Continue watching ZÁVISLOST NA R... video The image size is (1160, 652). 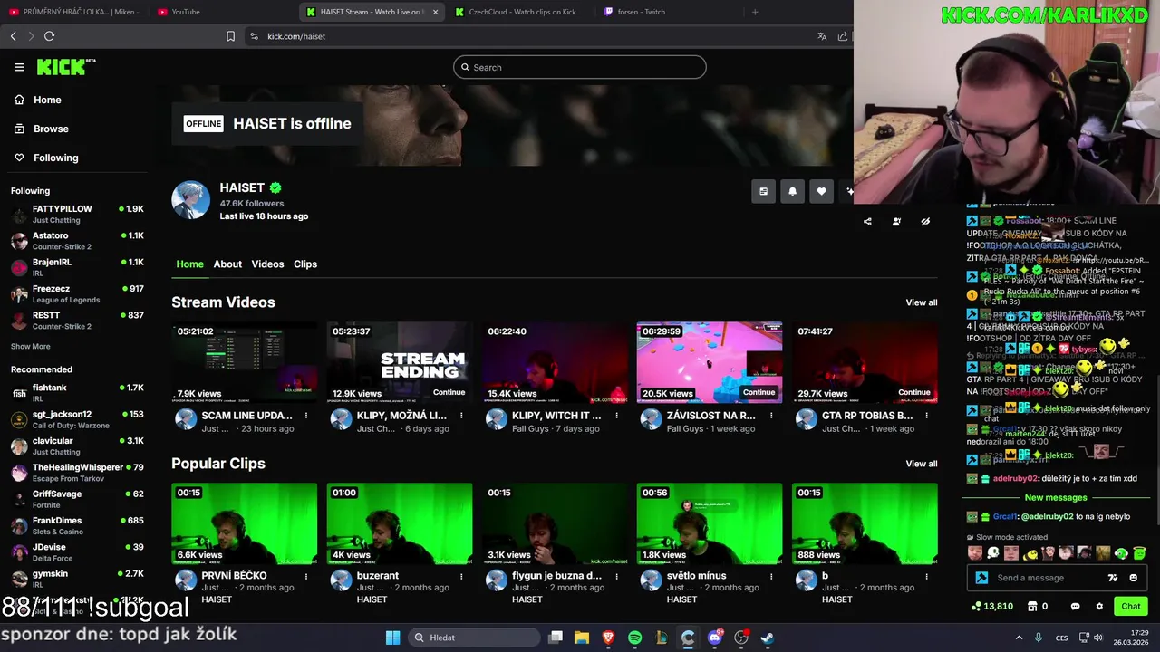point(759,392)
